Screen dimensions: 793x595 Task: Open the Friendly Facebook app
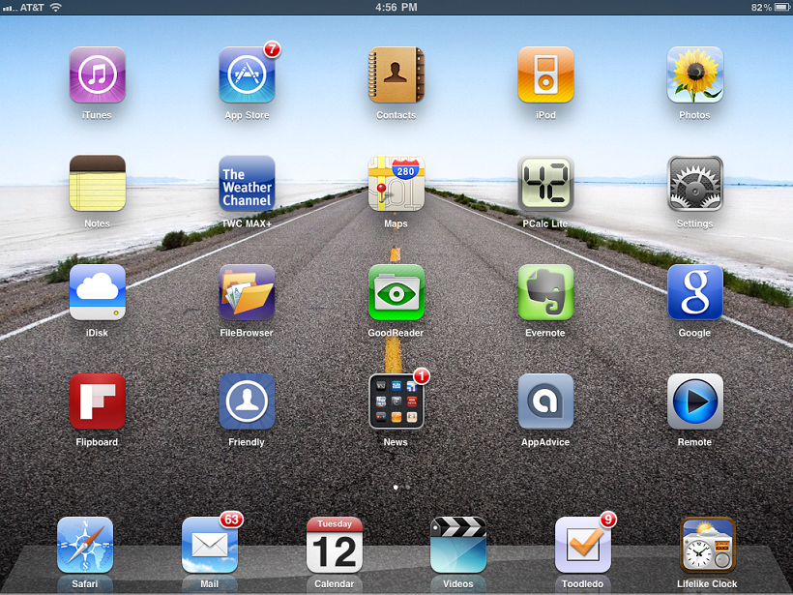[x=247, y=402]
